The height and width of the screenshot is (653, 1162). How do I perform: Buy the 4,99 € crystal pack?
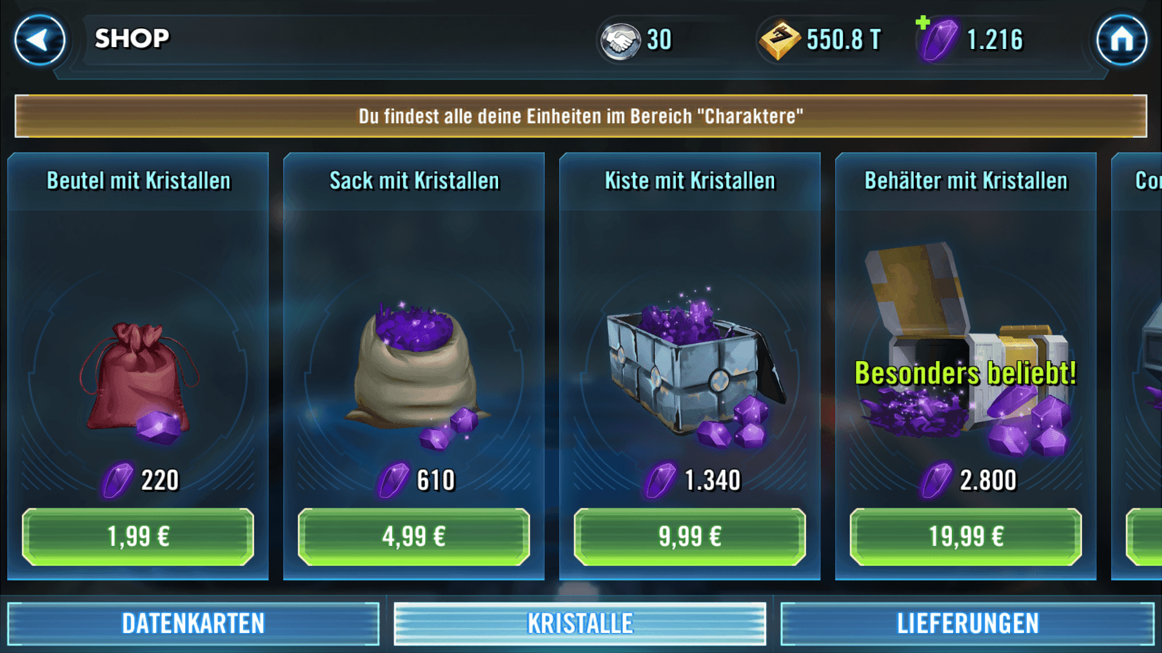414,537
